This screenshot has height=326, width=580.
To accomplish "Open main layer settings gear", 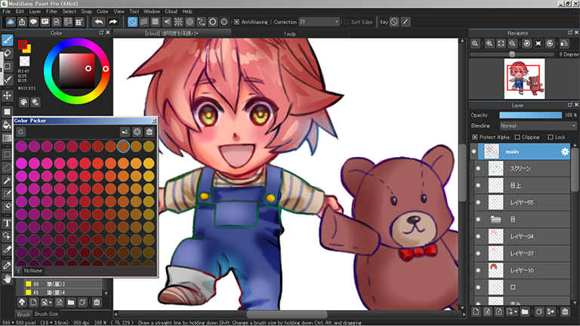I will 564,152.
